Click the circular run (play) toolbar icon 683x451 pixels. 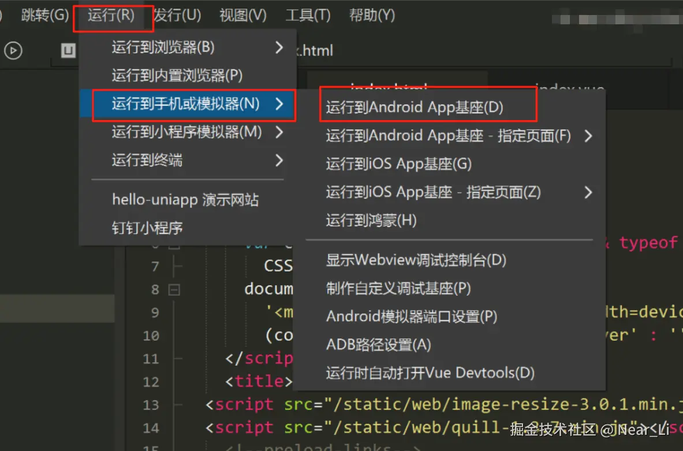pyautogui.click(x=13, y=51)
